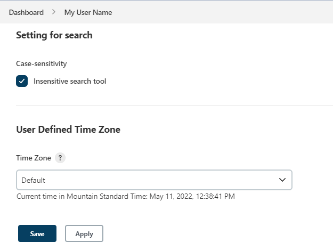Go to Dashboard breadcrumb link

(x=26, y=12)
